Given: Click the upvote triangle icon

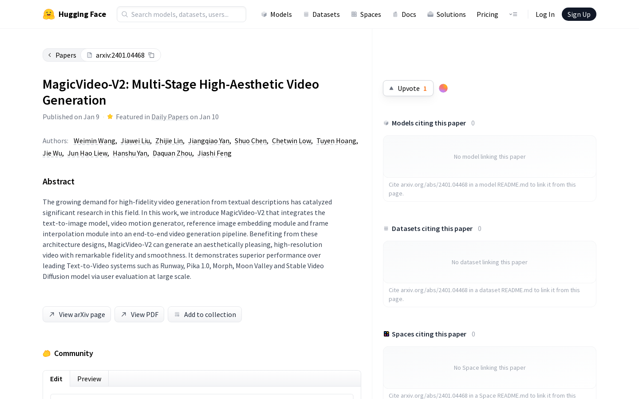Looking at the screenshot, I should [391, 88].
